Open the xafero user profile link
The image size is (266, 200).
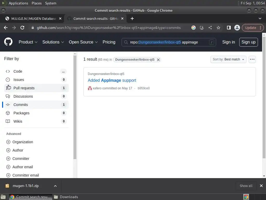tap(97, 88)
